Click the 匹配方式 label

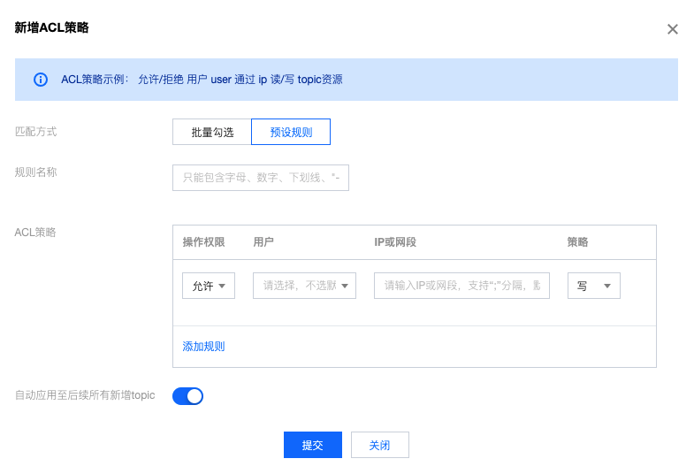tap(36, 132)
